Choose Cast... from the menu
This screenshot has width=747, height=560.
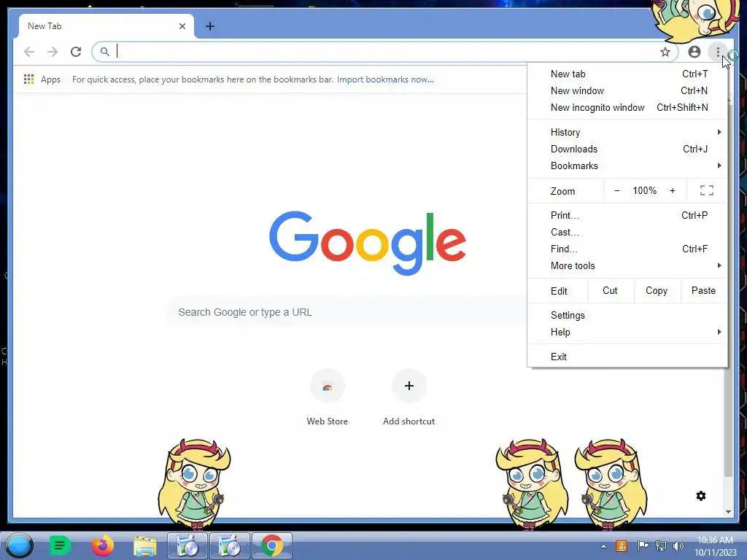point(628,232)
